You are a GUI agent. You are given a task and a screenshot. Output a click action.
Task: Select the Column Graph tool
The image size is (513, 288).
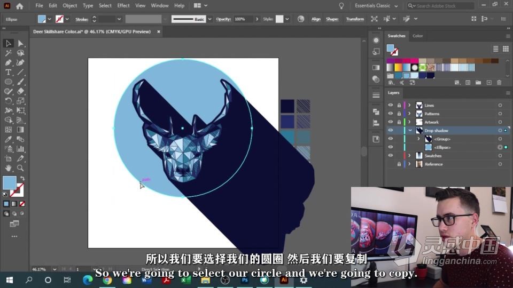tap(20, 149)
